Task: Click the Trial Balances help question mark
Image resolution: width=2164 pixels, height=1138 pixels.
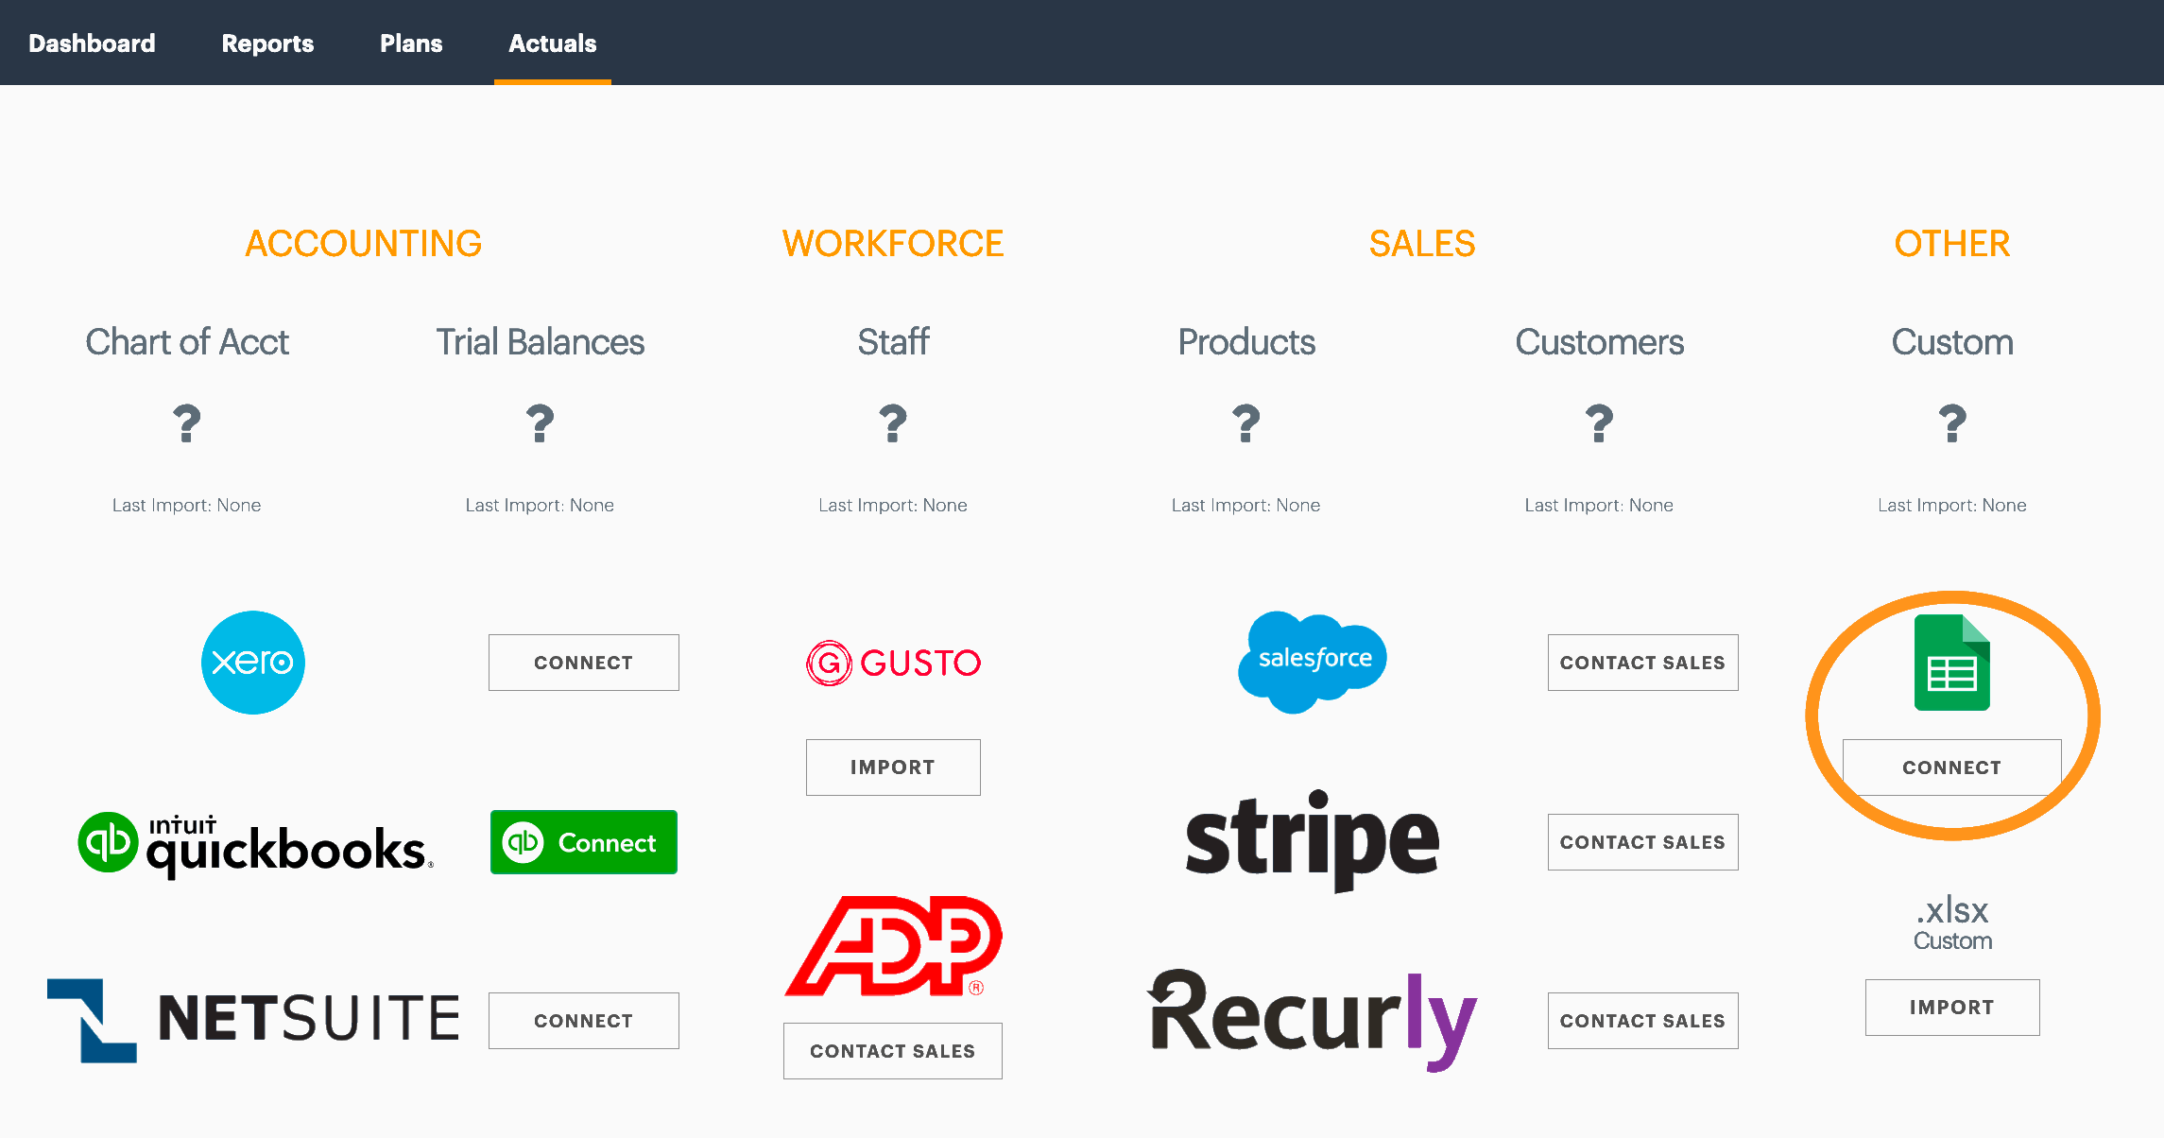Action: click(540, 423)
